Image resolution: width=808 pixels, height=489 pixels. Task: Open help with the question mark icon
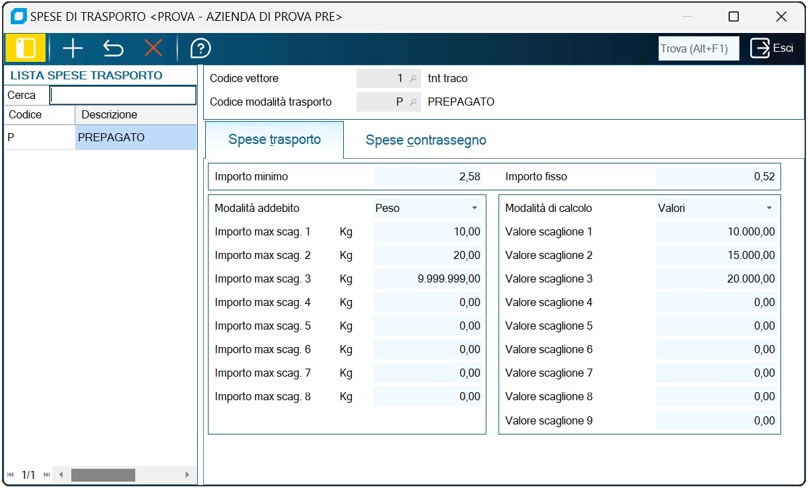200,48
